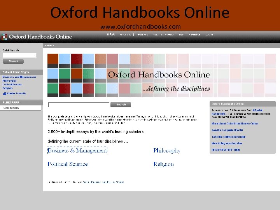
Task: Click the 'defining the disciplines' banner image
Action: [x=162, y=75]
